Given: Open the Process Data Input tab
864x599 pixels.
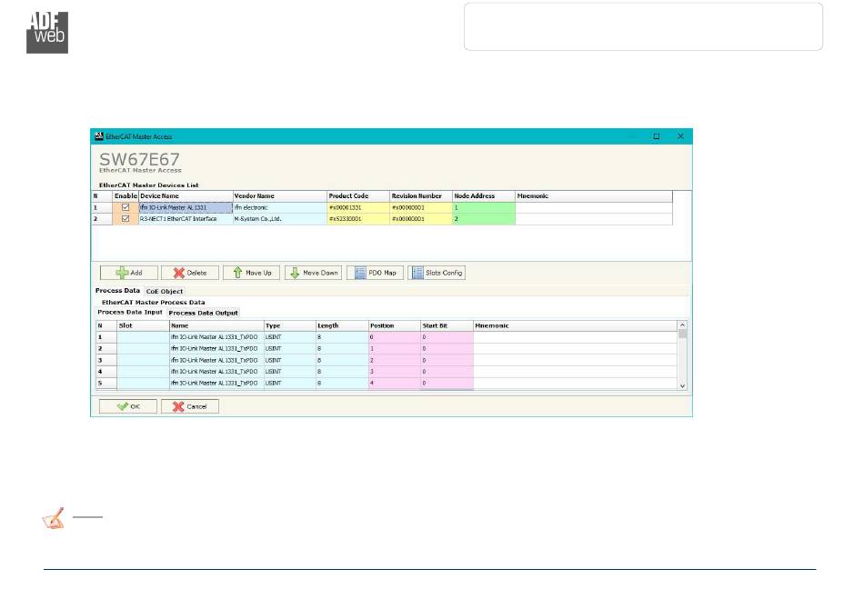Looking at the screenshot, I should point(130,312).
